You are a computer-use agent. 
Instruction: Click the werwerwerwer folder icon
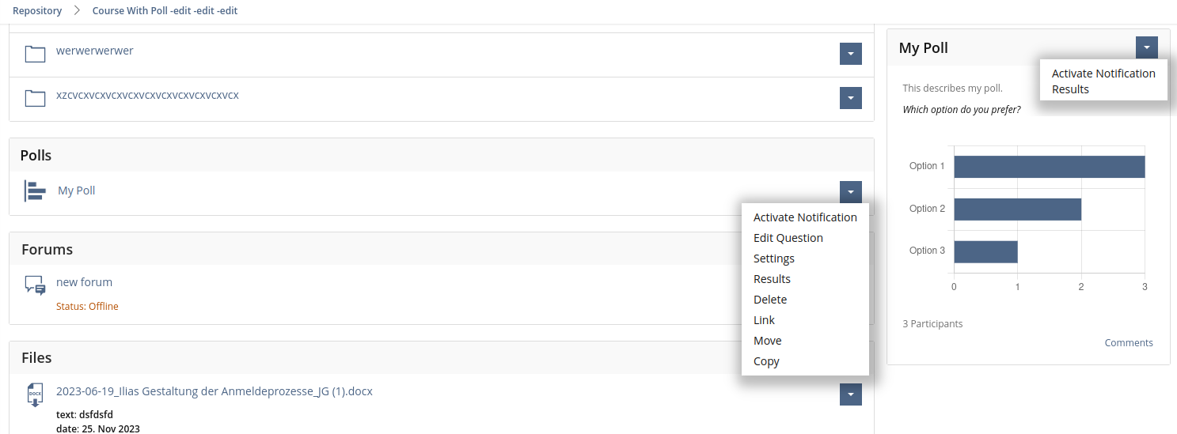pyautogui.click(x=35, y=54)
